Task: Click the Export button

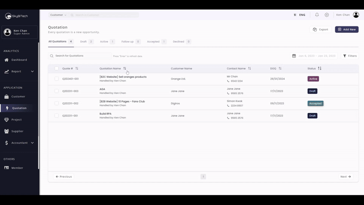Action: pyautogui.click(x=320, y=30)
